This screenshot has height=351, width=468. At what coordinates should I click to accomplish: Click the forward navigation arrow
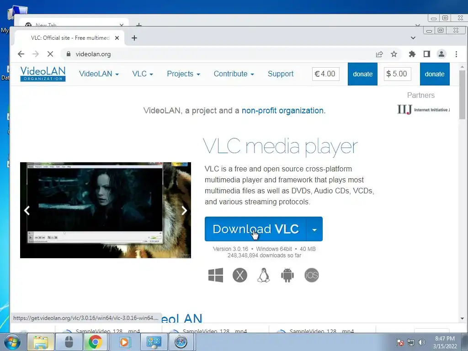click(x=36, y=54)
